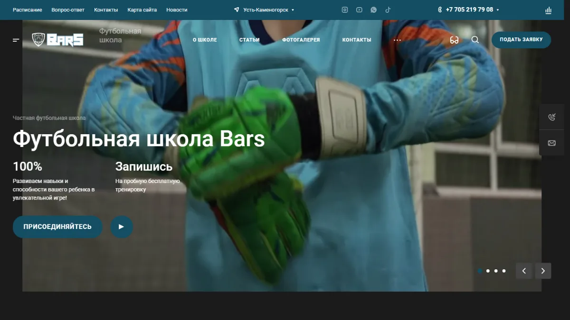Open the Новости top bar link
This screenshot has height=320, width=570.
tap(177, 10)
